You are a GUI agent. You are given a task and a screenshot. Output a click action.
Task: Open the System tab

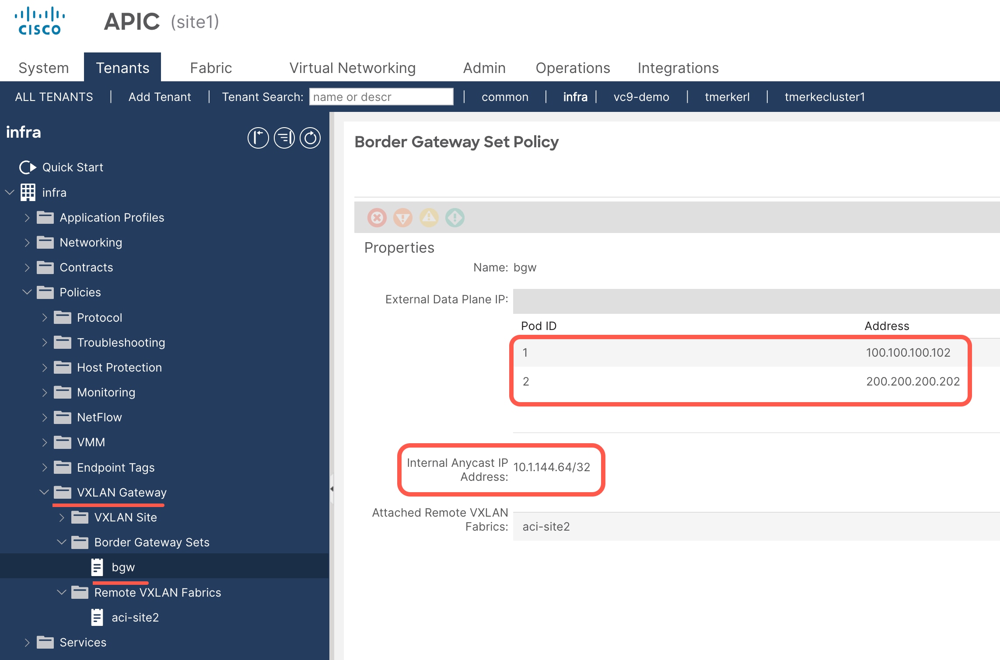point(44,68)
